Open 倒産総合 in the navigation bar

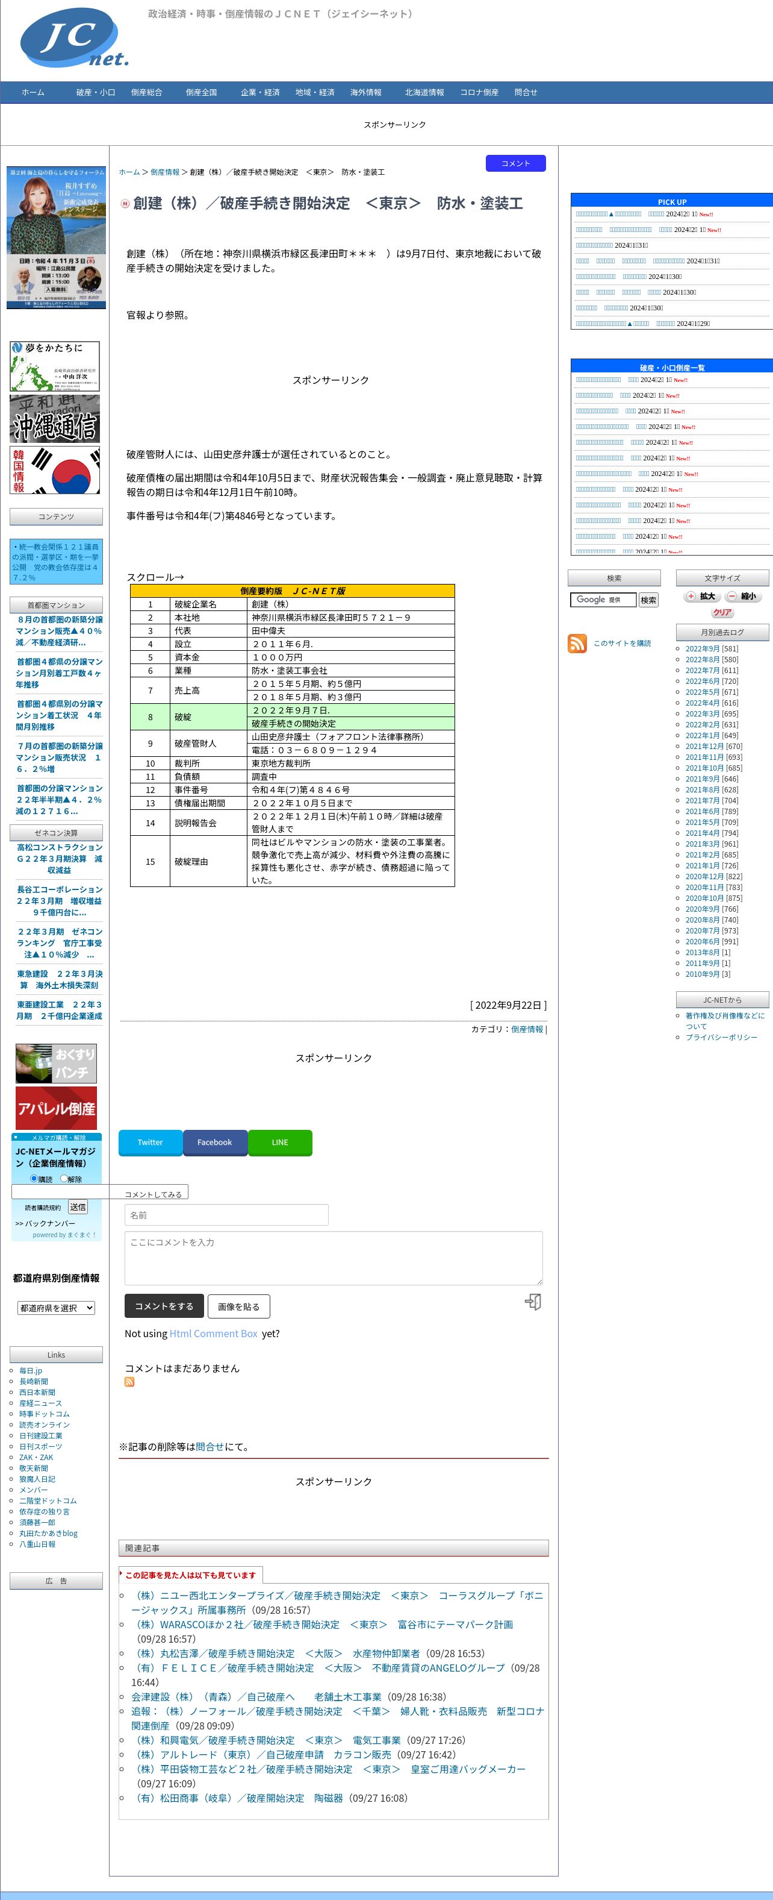click(147, 92)
